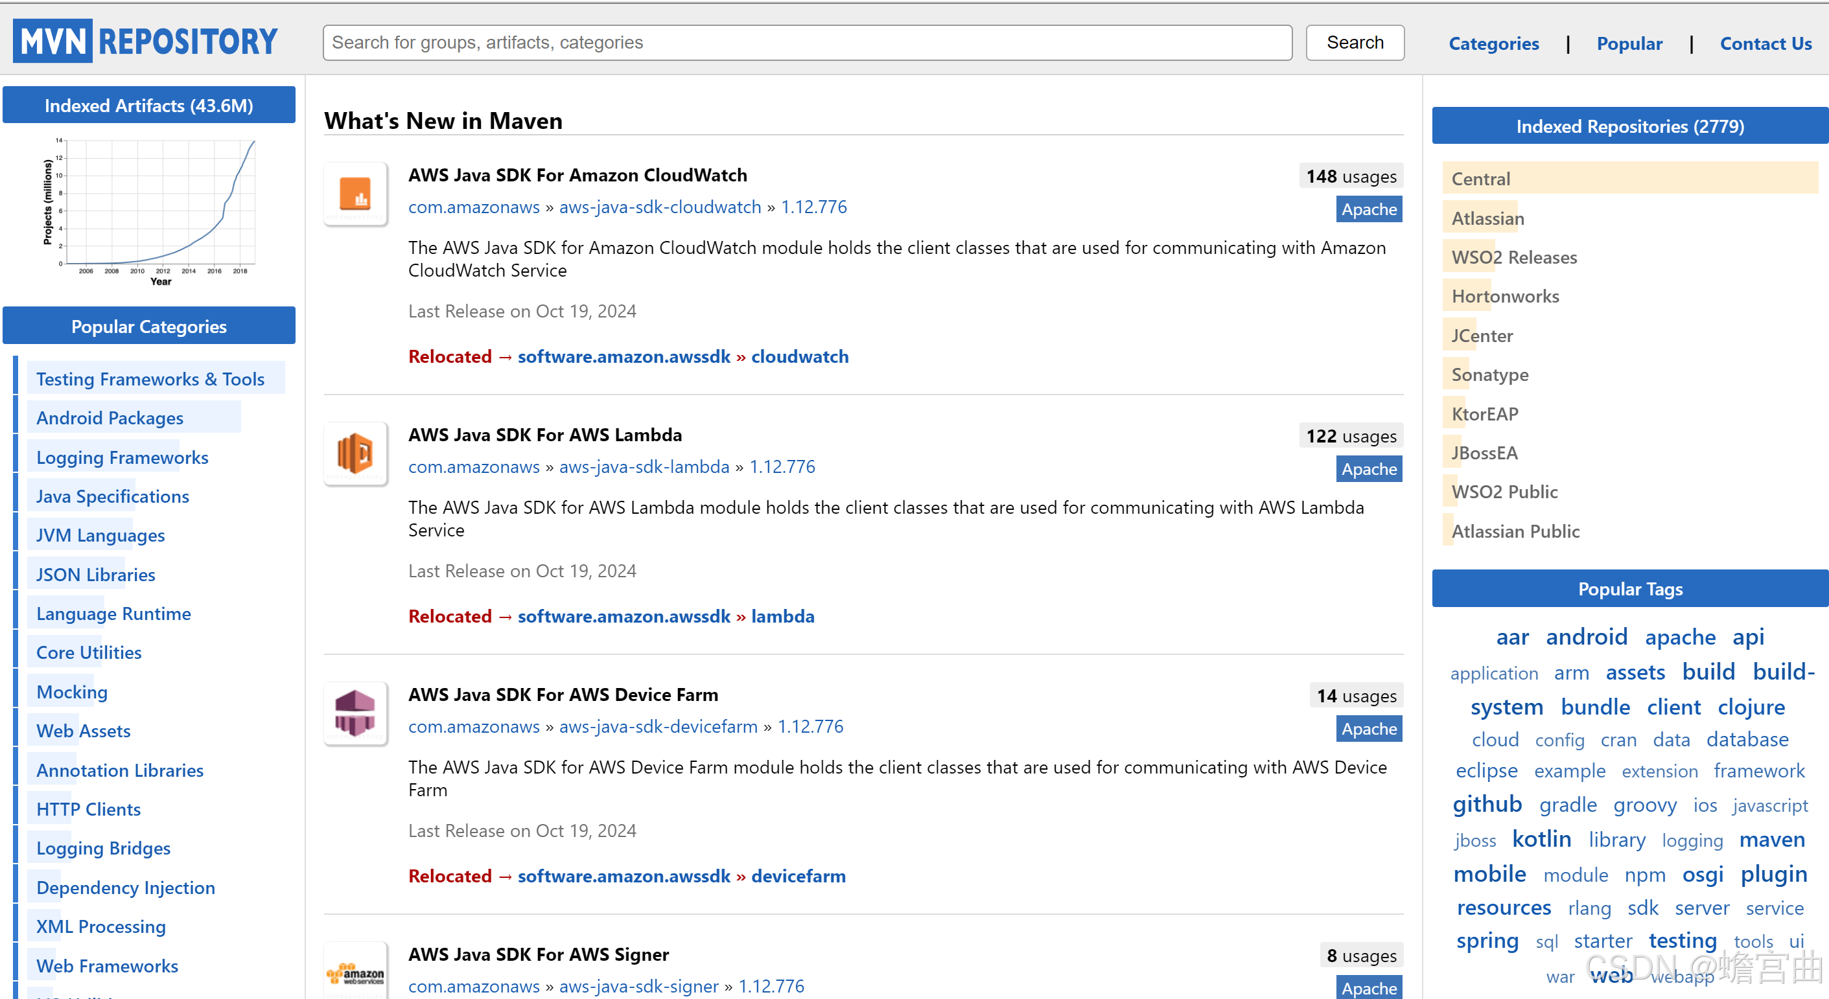
Task: Open Contact Us in the top navigation
Action: (1766, 44)
